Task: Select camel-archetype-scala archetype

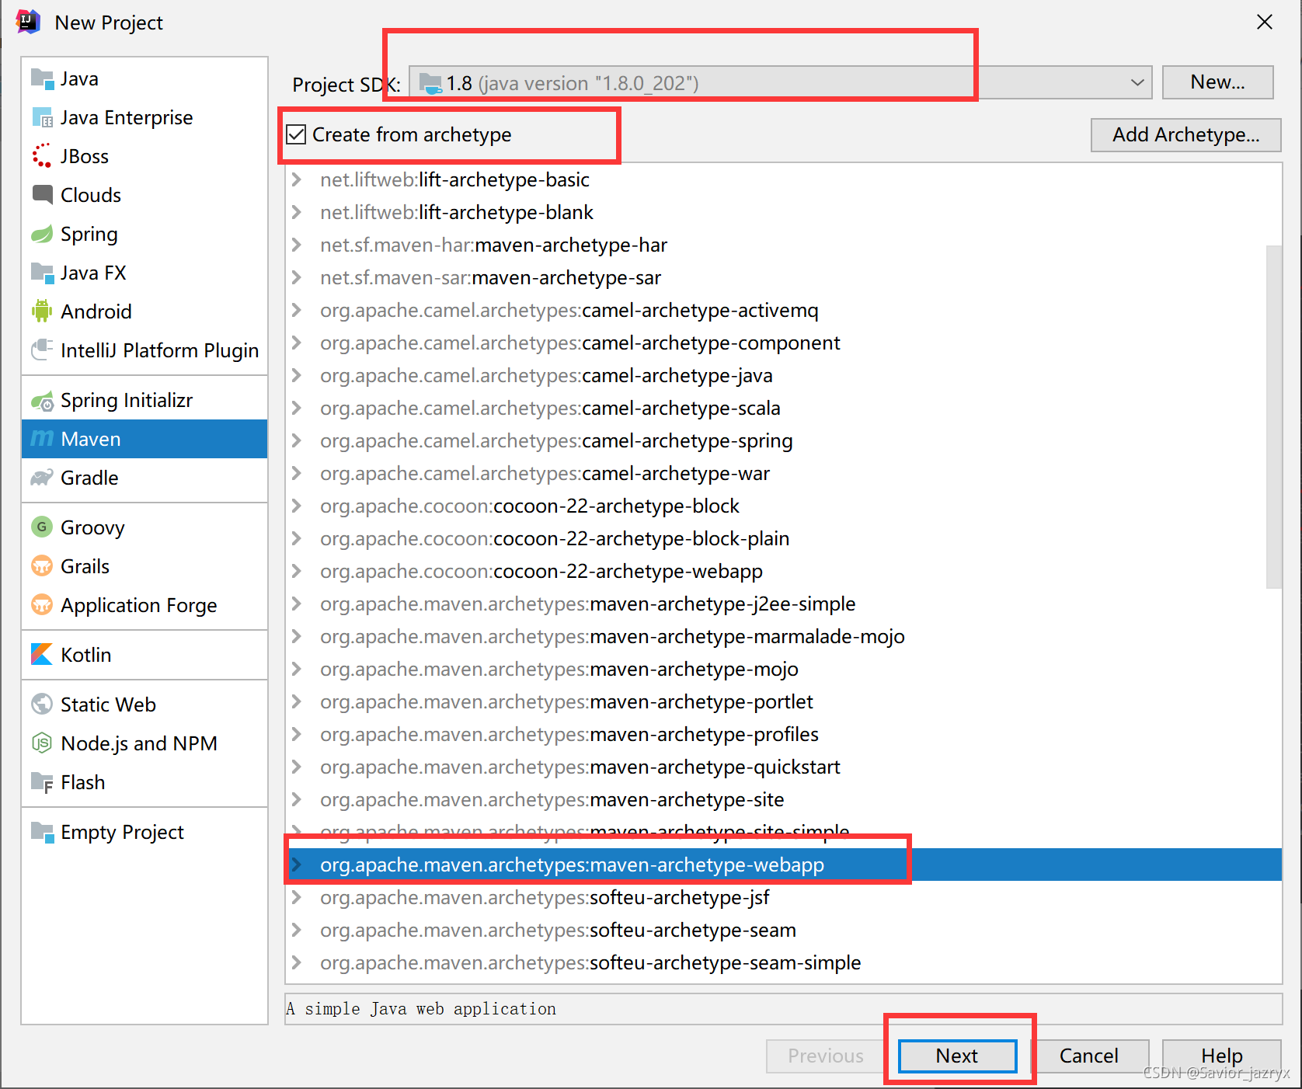Action: (783, 408)
